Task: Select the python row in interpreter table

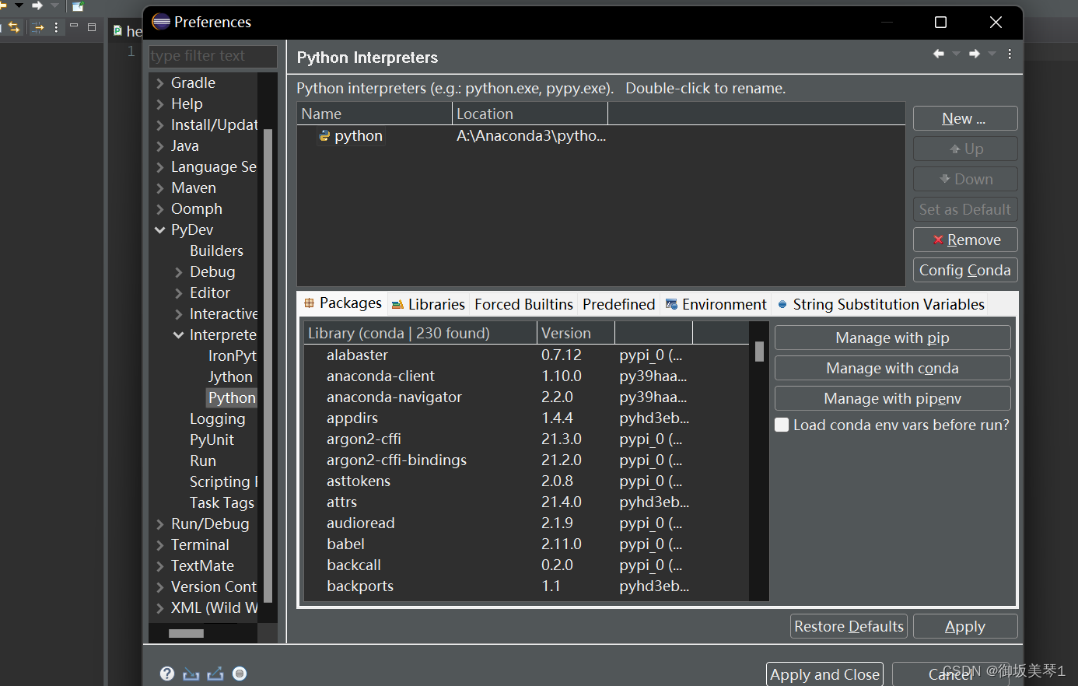Action: click(600, 136)
